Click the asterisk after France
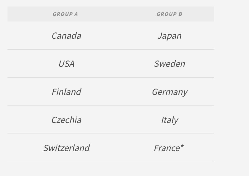The width and height of the screenshot is (249, 176). coord(182,146)
